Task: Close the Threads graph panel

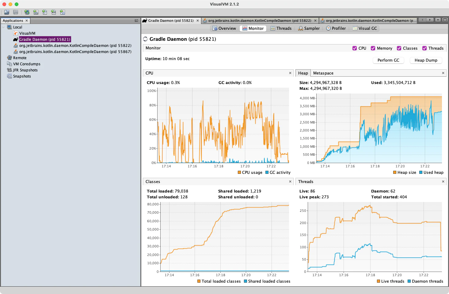Action: 443,181
